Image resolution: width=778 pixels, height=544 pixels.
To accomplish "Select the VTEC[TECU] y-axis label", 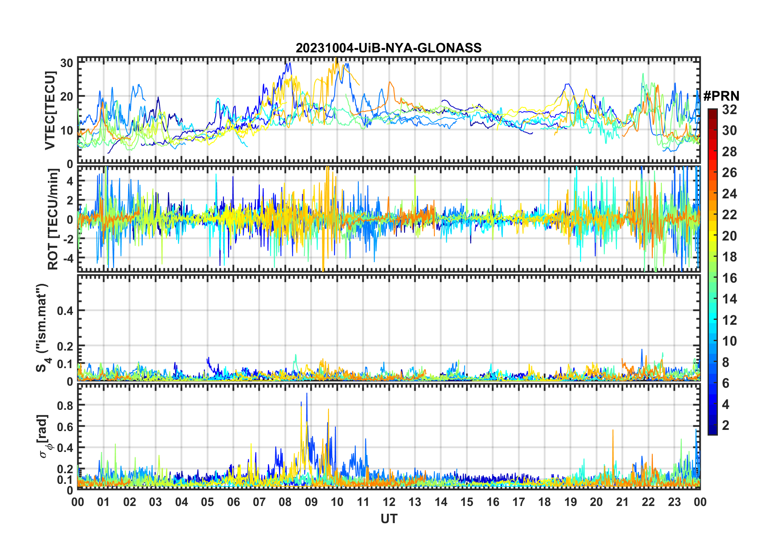I will coord(50,110).
